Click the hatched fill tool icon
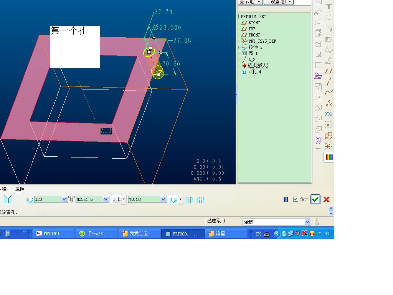Screen dimensions: 393x295 318,55
